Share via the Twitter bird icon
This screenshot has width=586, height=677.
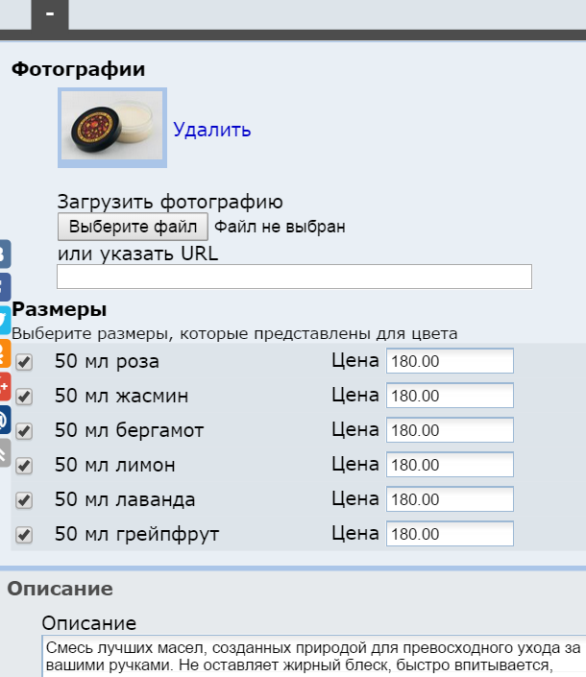click(x=5, y=320)
